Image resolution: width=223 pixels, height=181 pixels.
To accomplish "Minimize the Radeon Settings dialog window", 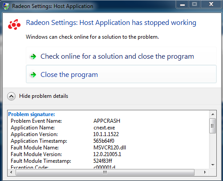I will click(x=182, y=4).
